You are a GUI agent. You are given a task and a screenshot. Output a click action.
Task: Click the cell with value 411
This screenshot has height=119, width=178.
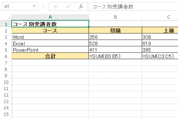tap(115, 50)
